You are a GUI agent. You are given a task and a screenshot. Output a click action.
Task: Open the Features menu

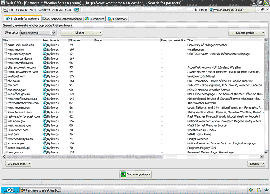click(21, 10)
